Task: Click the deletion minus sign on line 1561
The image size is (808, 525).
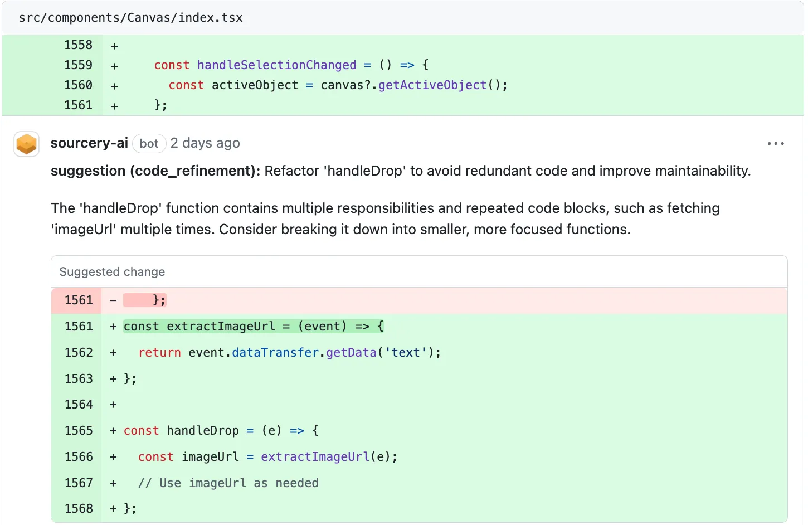Action: (113, 300)
